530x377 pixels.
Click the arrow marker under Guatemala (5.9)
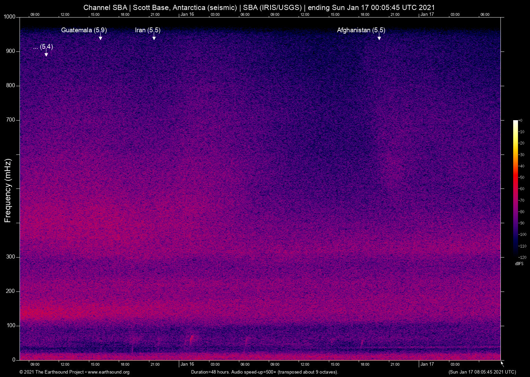[101, 38]
